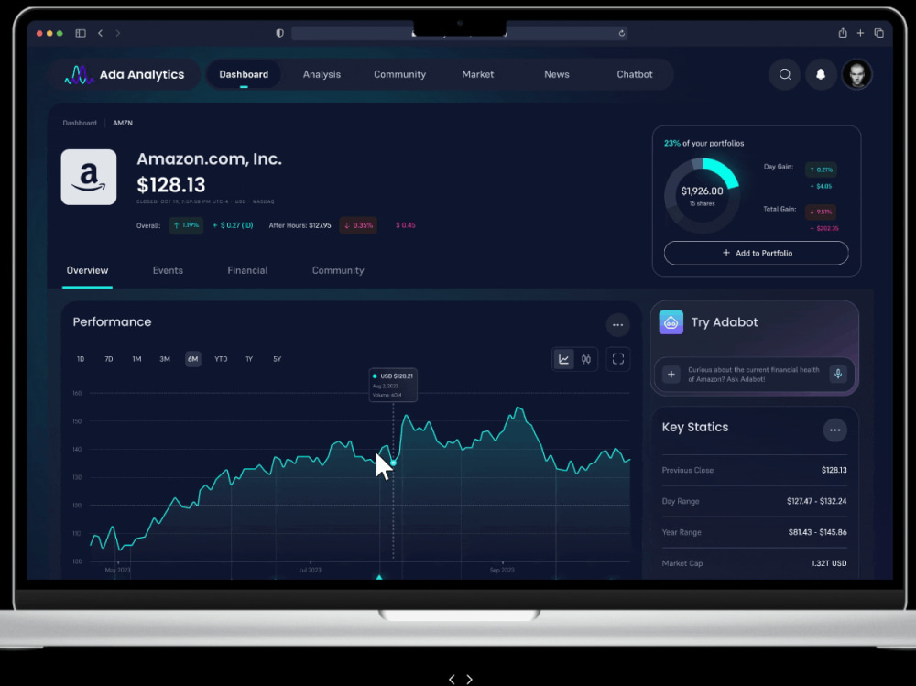
Task: Select the 1M time range
Action: [136, 359]
